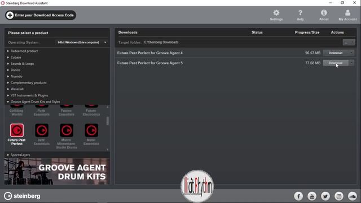Browse target folder with ellipsis button

[346, 42]
